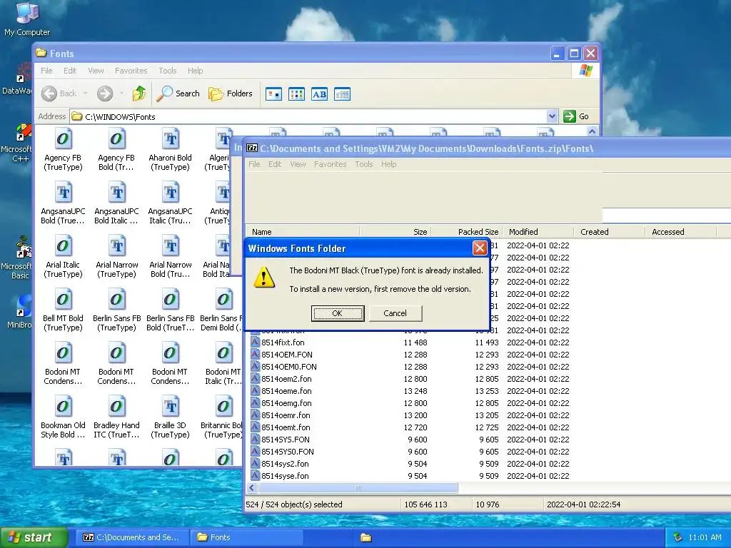
Task: Open My Computer desktop icon
Action: coord(27,19)
